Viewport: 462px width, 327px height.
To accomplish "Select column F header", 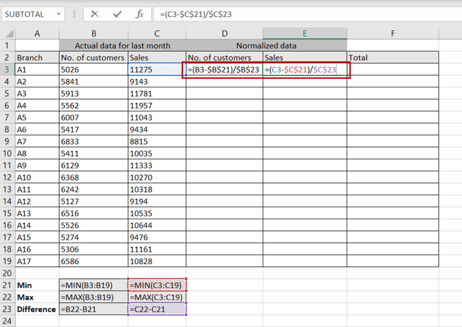I will pos(393,33).
